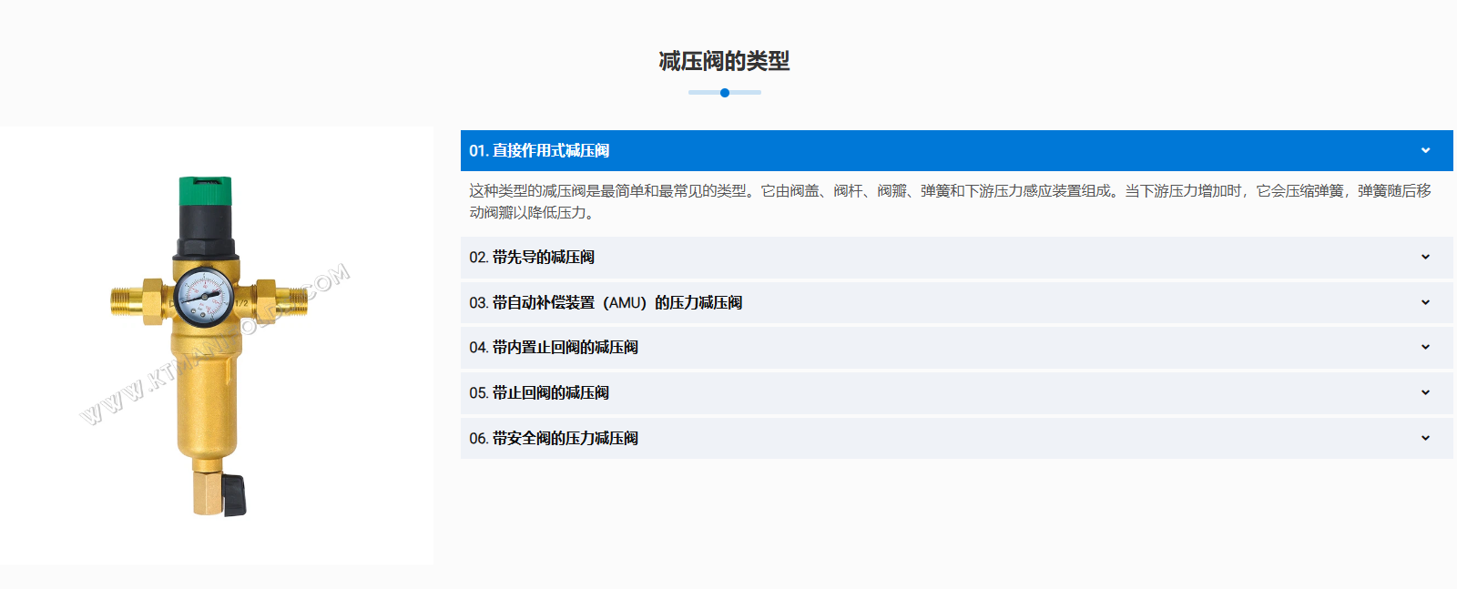
Task: Collapse the 01 直接作用式减压阀 chevron arrow
Action: click(1425, 151)
